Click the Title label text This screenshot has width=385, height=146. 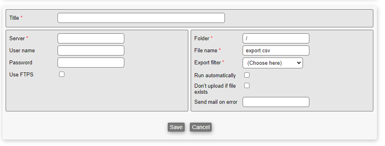point(14,18)
